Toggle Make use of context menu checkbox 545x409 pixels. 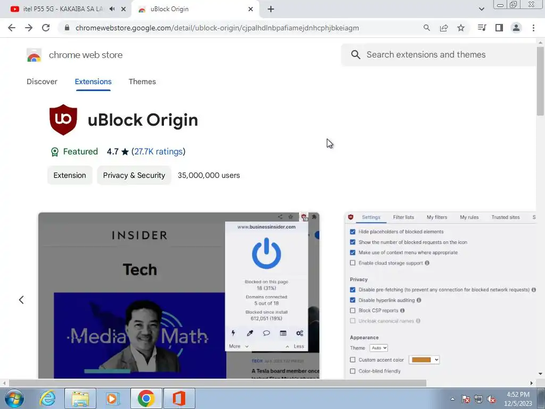click(x=353, y=252)
